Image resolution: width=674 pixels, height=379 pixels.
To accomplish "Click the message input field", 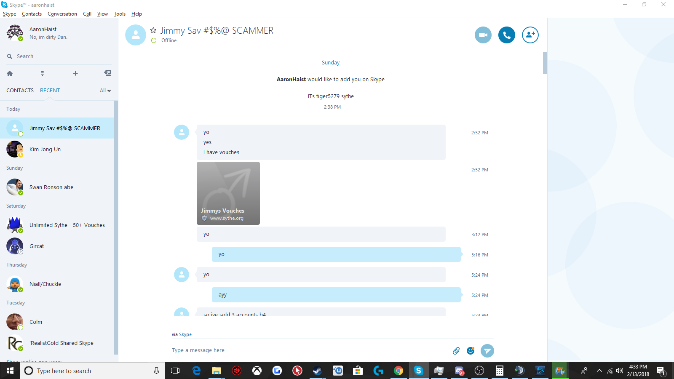I will [310, 350].
